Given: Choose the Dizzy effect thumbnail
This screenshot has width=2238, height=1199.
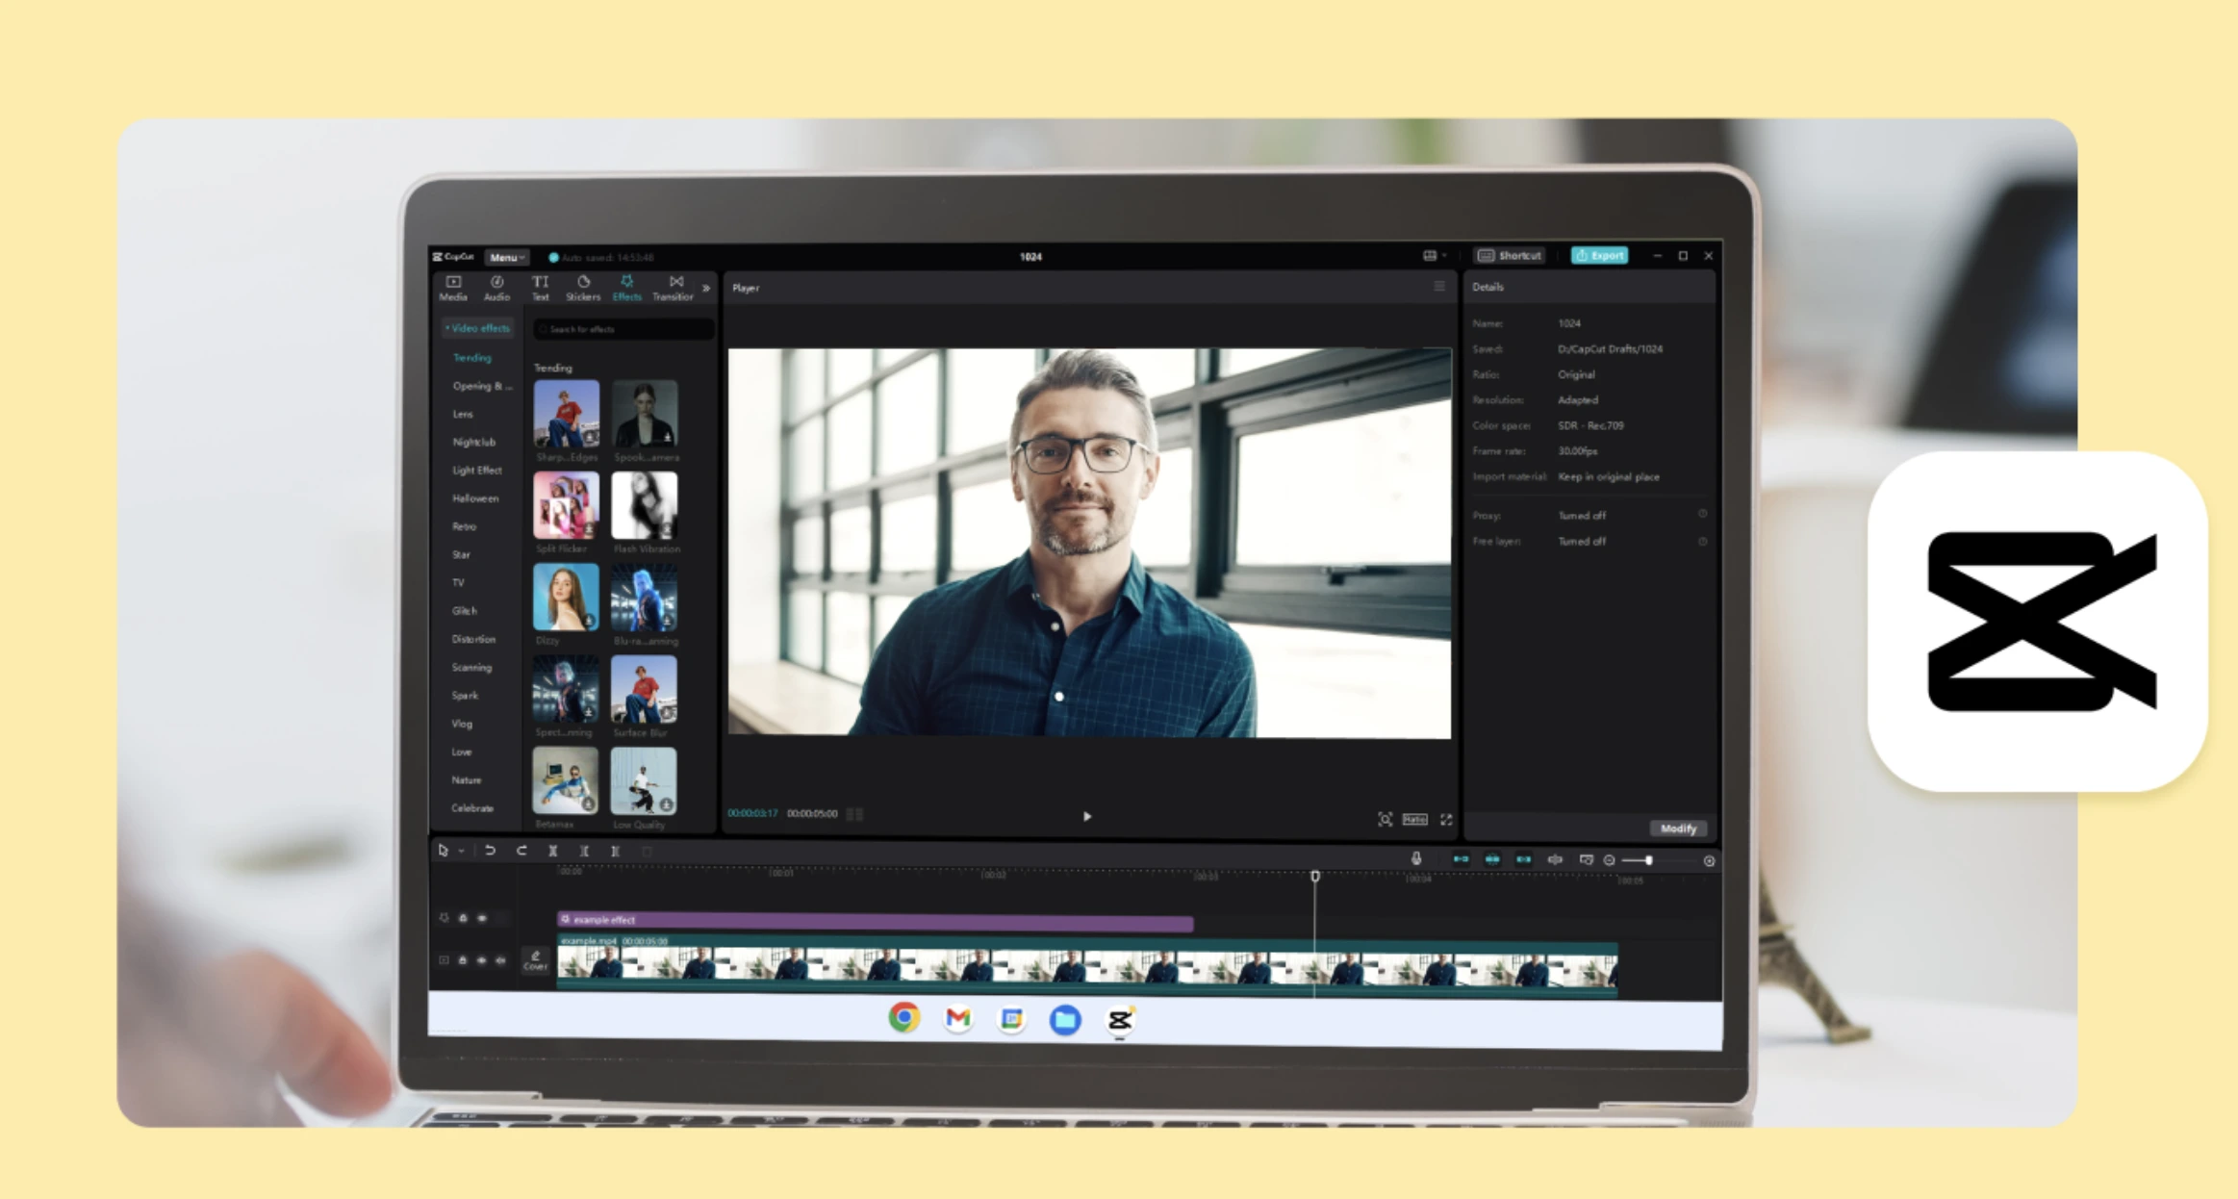Looking at the screenshot, I should point(567,597).
